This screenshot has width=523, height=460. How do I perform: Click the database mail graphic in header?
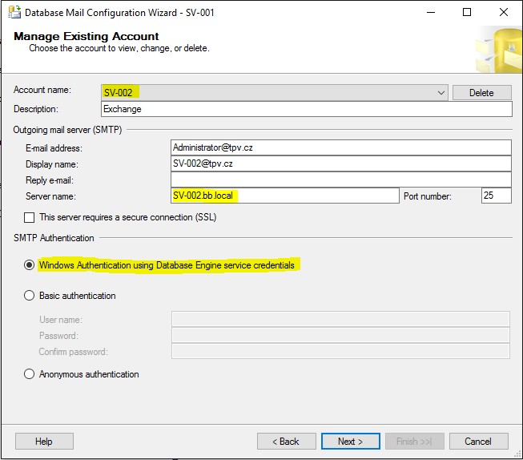pyautogui.click(x=497, y=50)
